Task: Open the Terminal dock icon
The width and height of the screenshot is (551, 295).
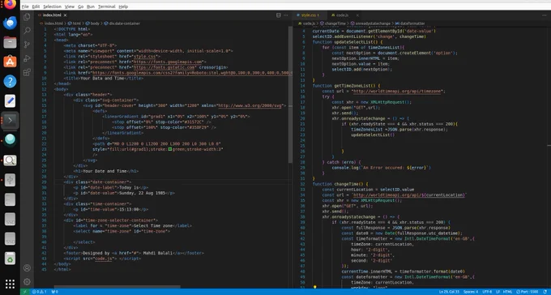Action: pyautogui.click(x=10, y=120)
